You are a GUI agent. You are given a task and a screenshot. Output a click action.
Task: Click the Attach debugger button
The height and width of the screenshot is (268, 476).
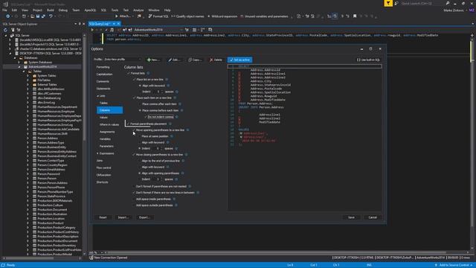pyautogui.click(x=123, y=16)
